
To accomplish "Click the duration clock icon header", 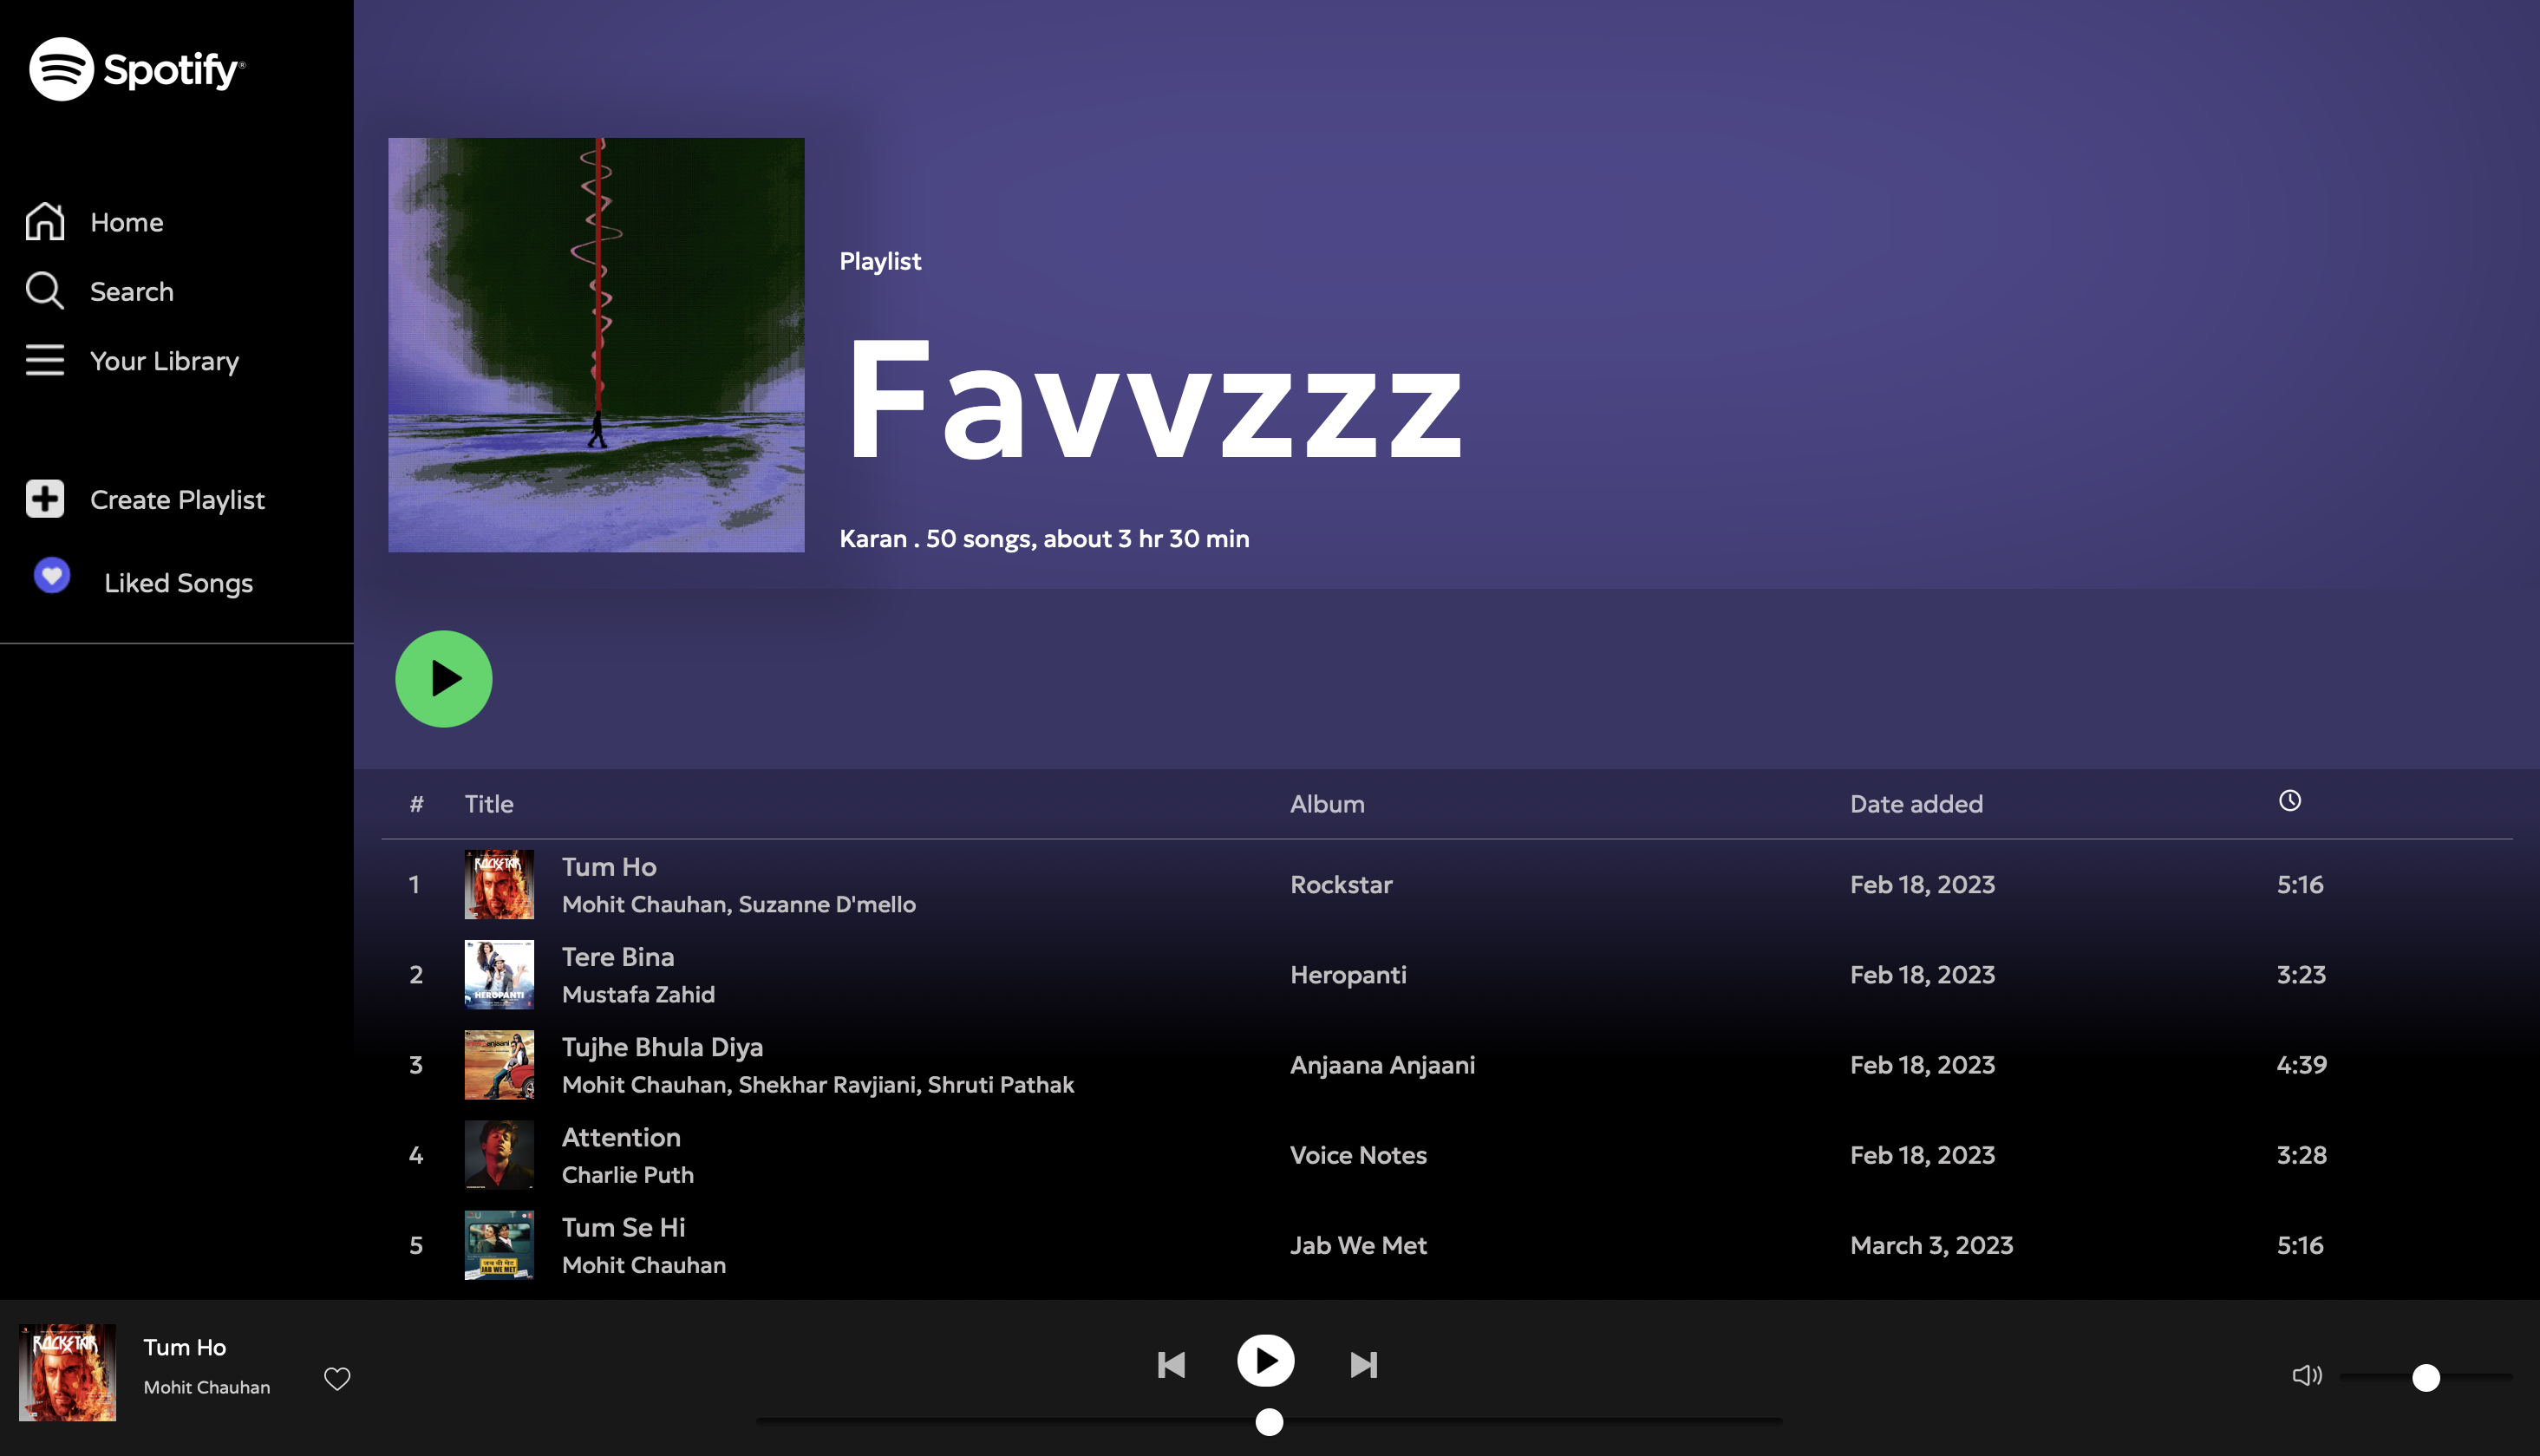I will pyautogui.click(x=2290, y=800).
